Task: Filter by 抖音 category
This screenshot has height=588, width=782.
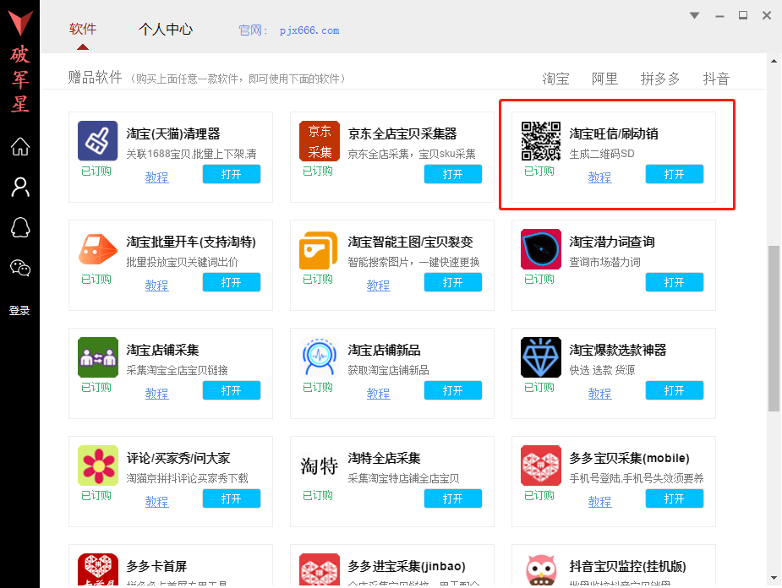Action: (x=716, y=79)
